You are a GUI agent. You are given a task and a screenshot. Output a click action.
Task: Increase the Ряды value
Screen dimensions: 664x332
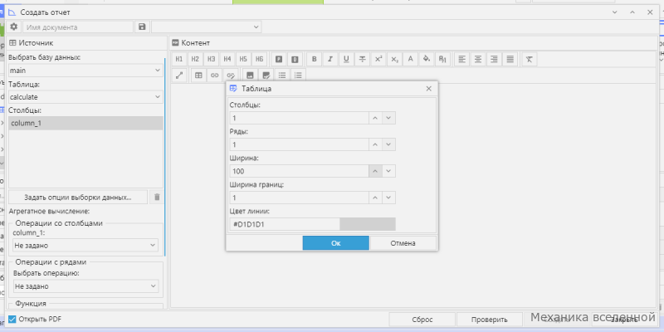pos(375,144)
